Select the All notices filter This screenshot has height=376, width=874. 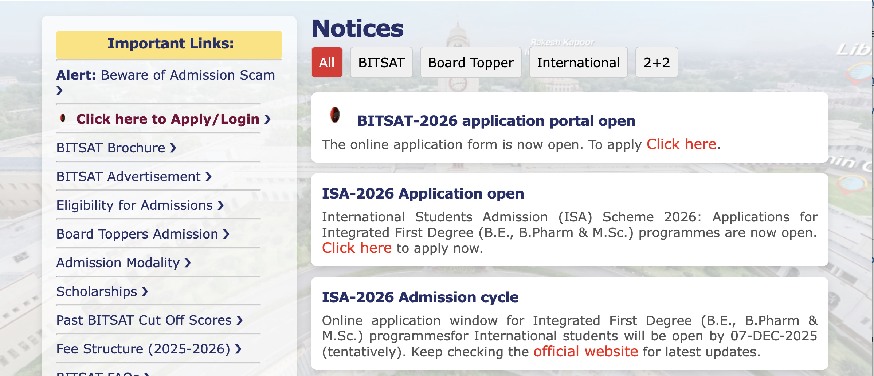pyautogui.click(x=326, y=62)
